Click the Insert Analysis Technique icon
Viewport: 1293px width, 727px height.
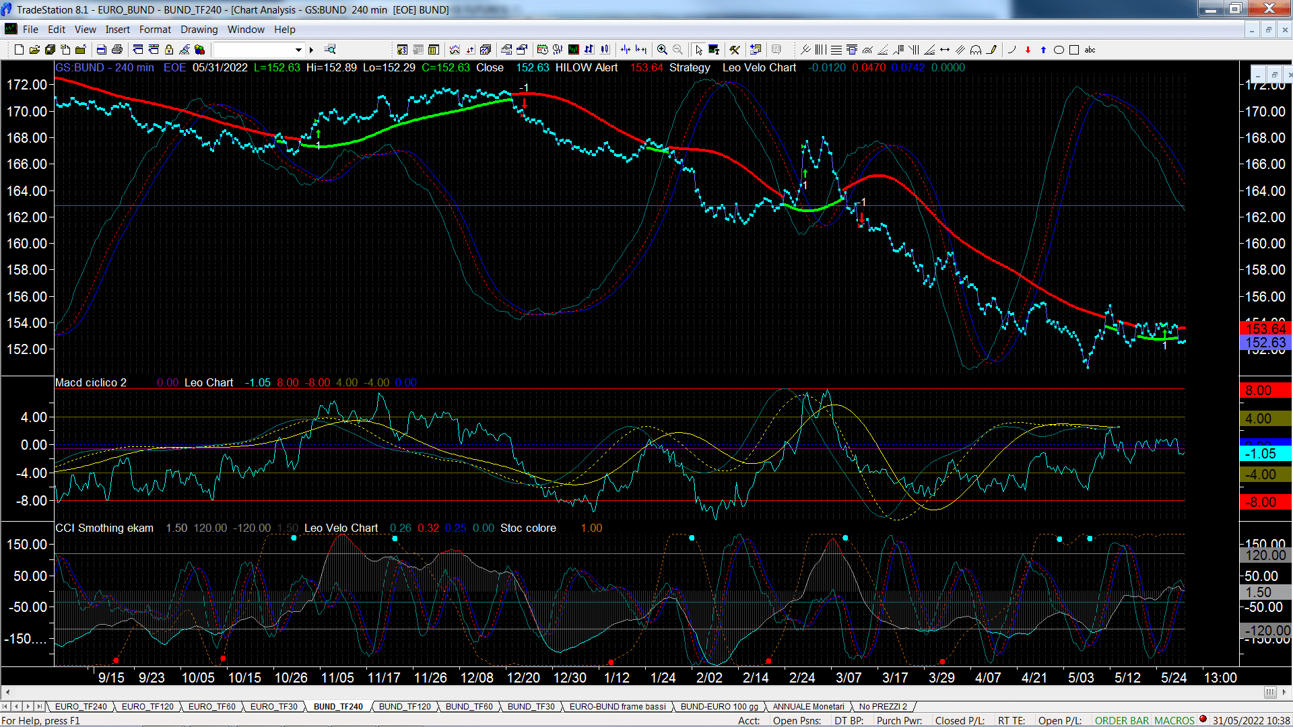click(455, 49)
